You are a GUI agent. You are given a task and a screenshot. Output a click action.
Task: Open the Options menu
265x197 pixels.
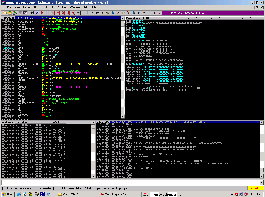(x=62, y=7)
